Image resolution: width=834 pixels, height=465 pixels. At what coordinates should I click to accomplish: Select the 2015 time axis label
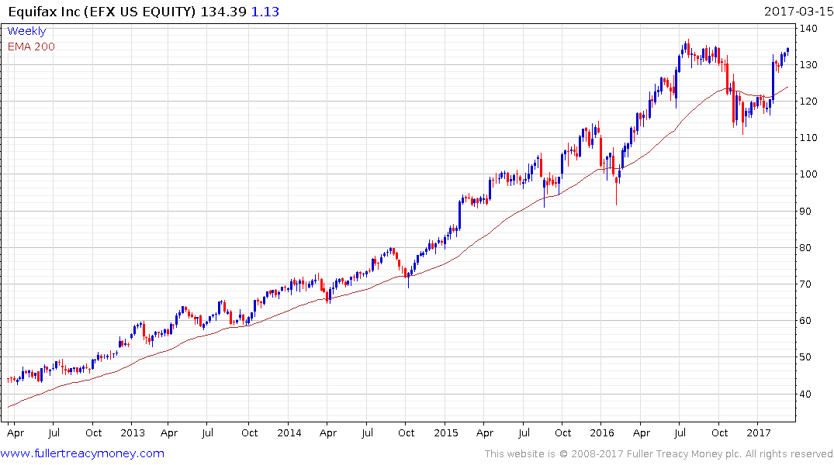pyautogui.click(x=446, y=432)
